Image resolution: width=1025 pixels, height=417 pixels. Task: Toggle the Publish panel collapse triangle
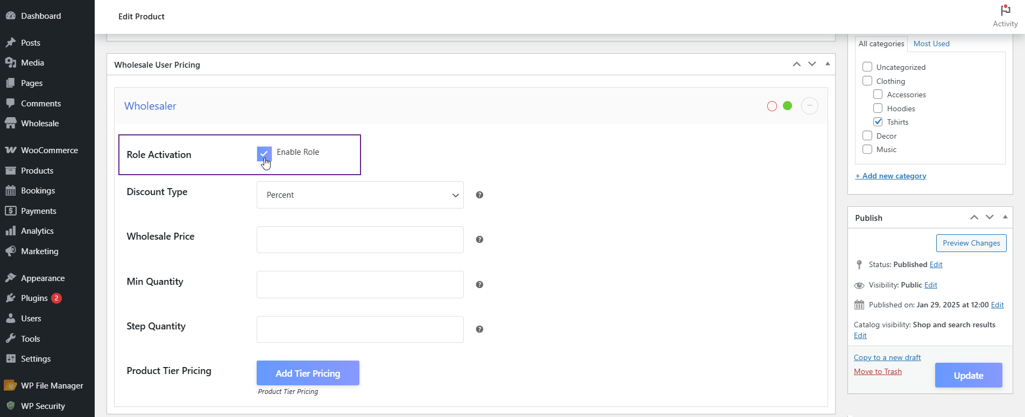coord(1005,217)
